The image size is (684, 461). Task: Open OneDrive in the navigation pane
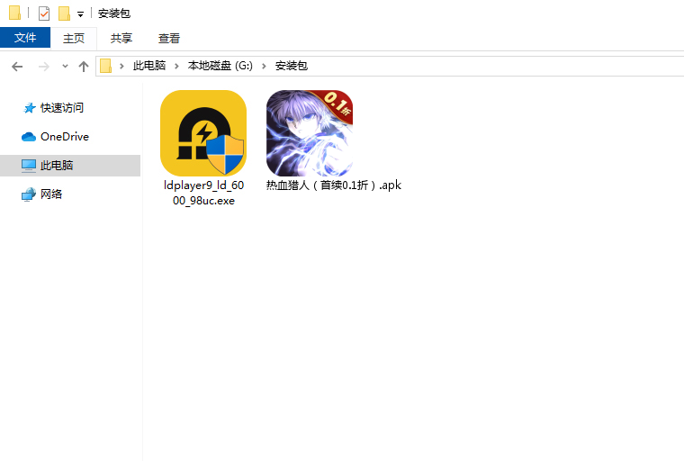64,137
